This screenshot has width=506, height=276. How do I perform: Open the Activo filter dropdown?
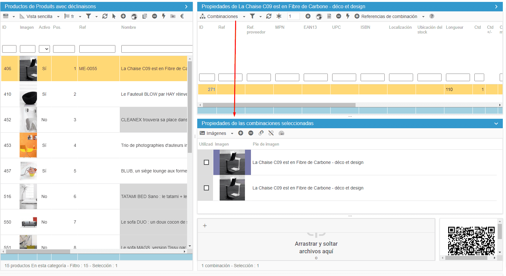[x=45, y=49]
